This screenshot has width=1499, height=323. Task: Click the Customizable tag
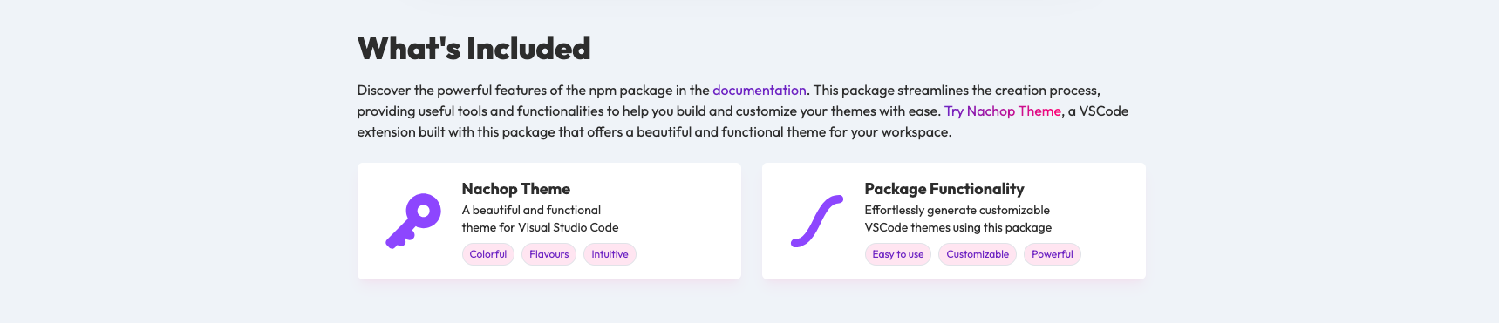(x=978, y=254)
